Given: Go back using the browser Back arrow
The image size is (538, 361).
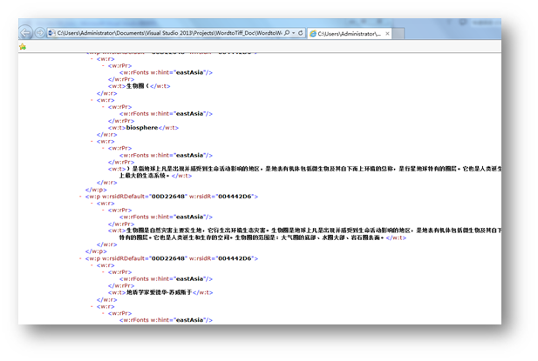Looking at the screenshot, I should click(25, 32).
